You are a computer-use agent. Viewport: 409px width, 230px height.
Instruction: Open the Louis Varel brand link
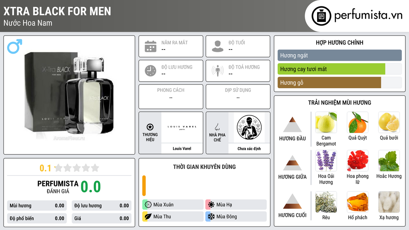click(x=182, y=149)
